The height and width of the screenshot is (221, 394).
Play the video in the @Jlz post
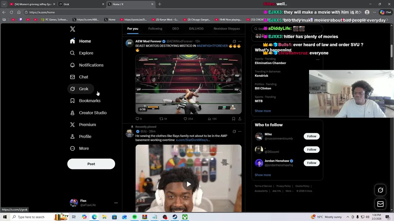188,184
